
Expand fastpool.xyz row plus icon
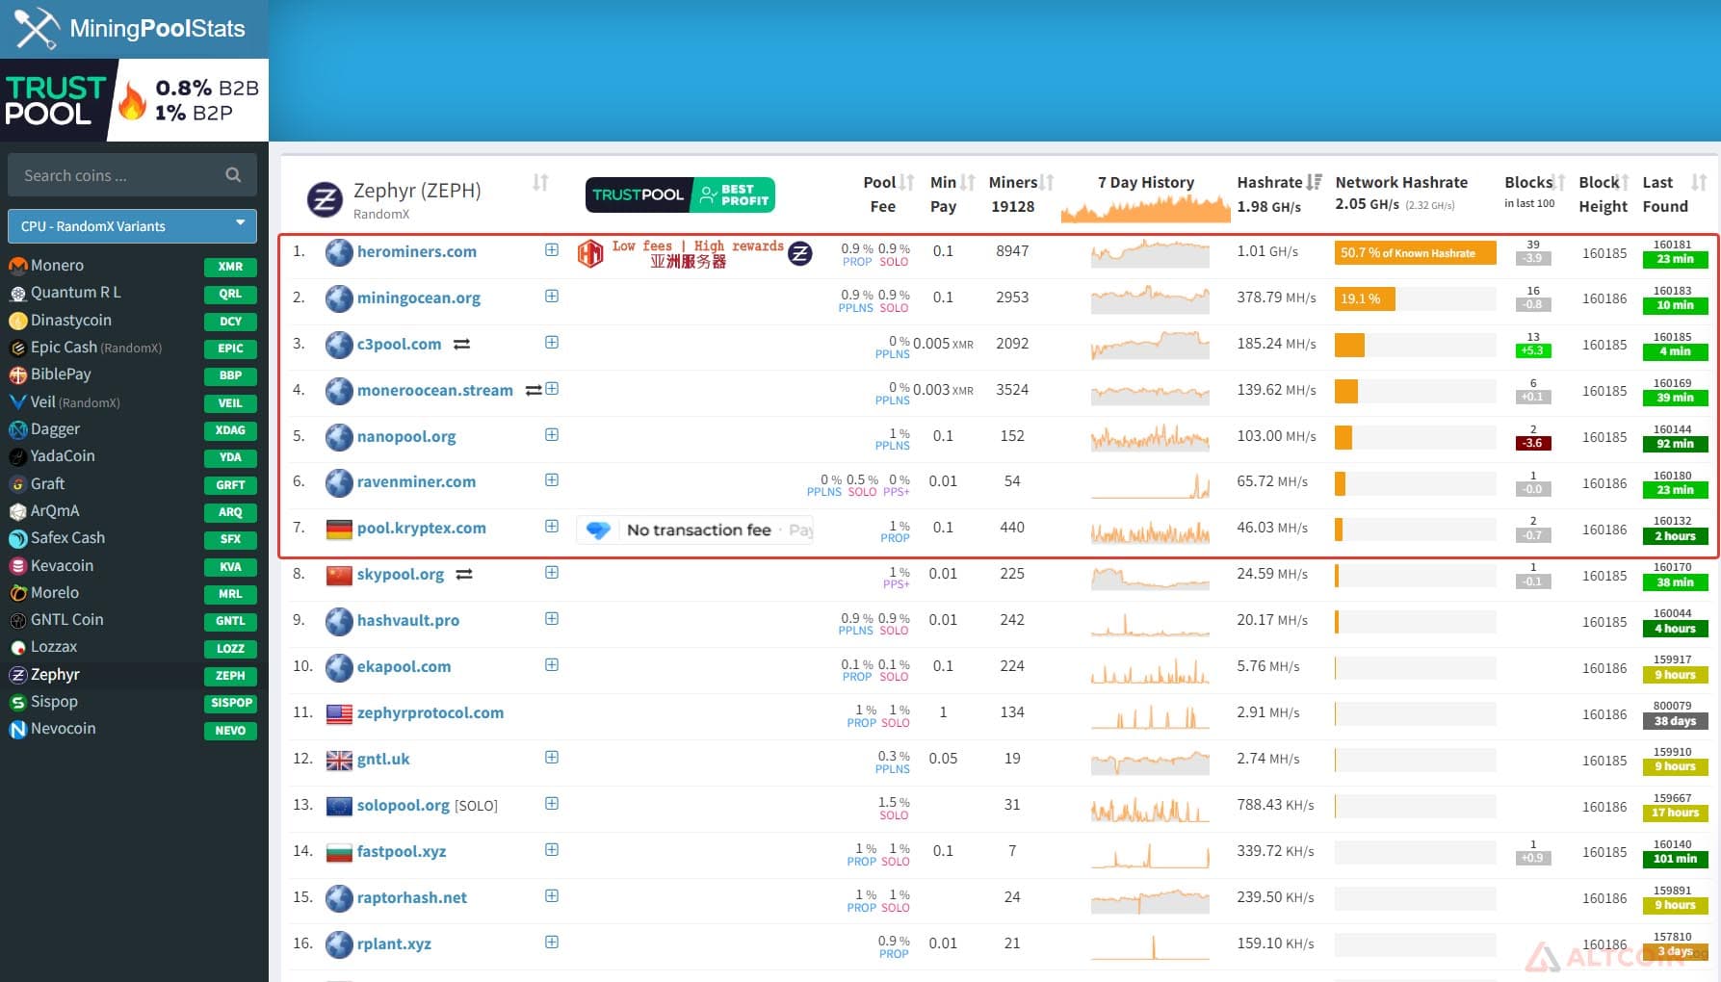tap(552, 849)
